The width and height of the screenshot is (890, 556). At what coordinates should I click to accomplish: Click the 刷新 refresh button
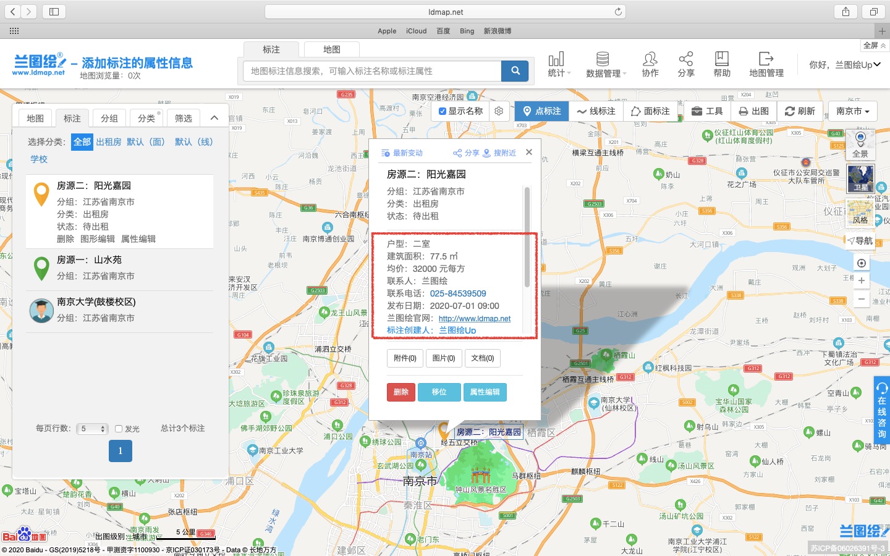pyautogui.click(x=800, y=111)
